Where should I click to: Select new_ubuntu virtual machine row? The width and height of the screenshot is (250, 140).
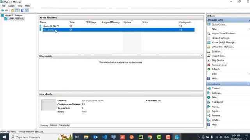pos(117,30)
